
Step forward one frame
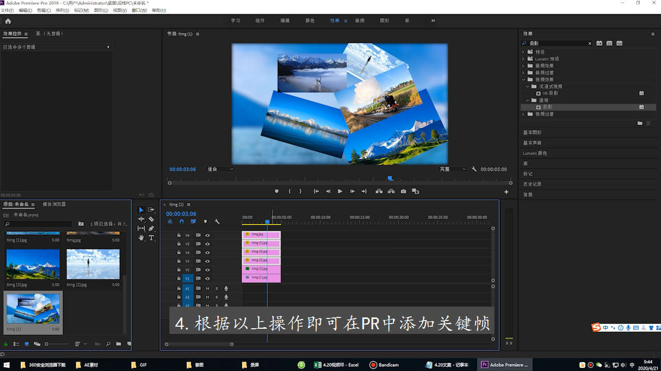coord(352,191)
